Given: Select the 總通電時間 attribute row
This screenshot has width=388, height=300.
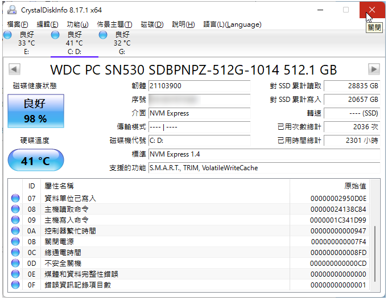Looking at the screenshot, I should (x=189, y=253).
